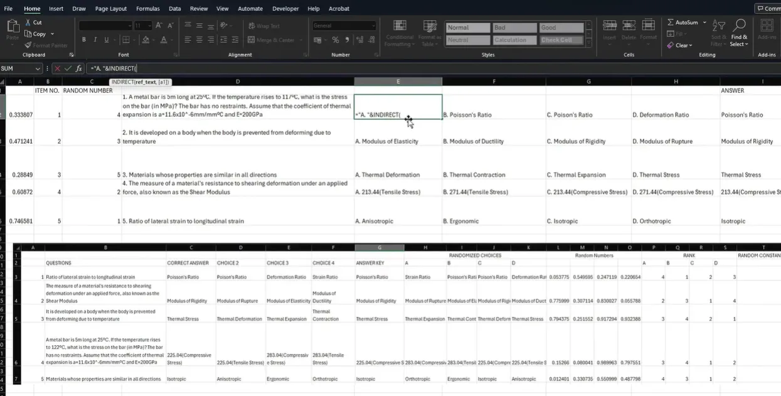Confirm the formula with the checkmark icon
The width and height of the screenshot is (781, 396).
tap(68, 68)
